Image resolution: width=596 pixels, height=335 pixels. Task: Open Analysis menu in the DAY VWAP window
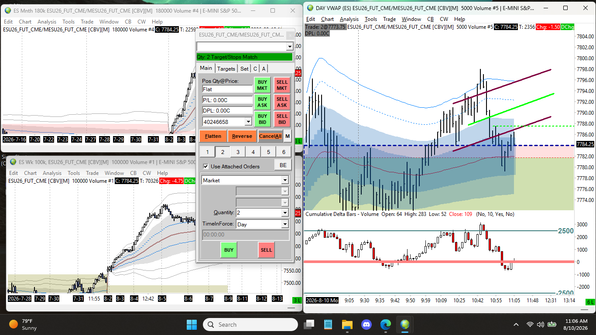[349, 19]
